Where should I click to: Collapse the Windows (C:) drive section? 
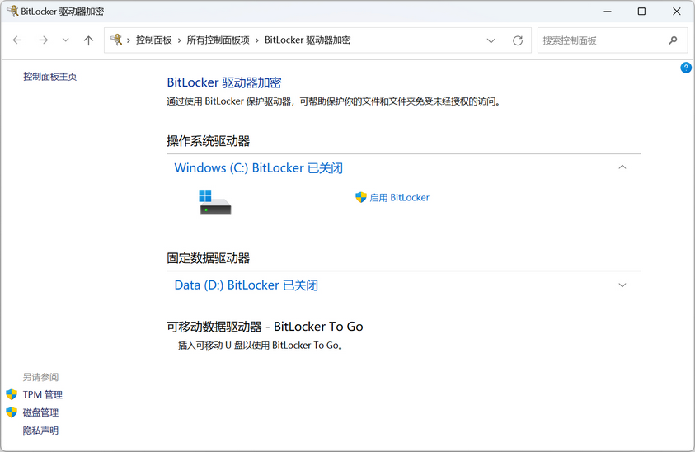pos(622,167)
